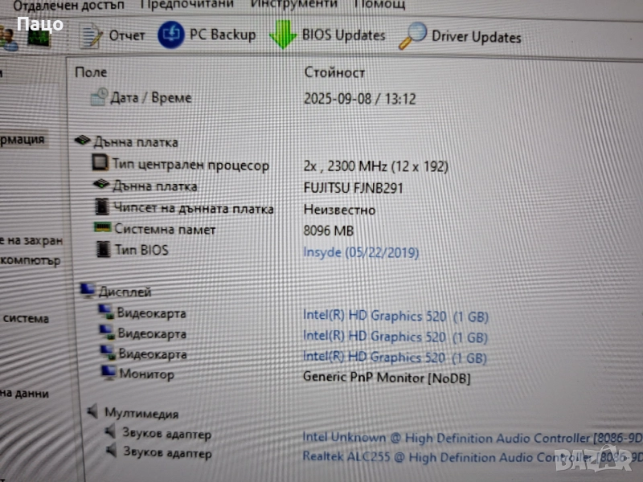This screenshot has height=482, width=643.
Task: Open the Предпочитани menu
Action: (x=188, y=4)
